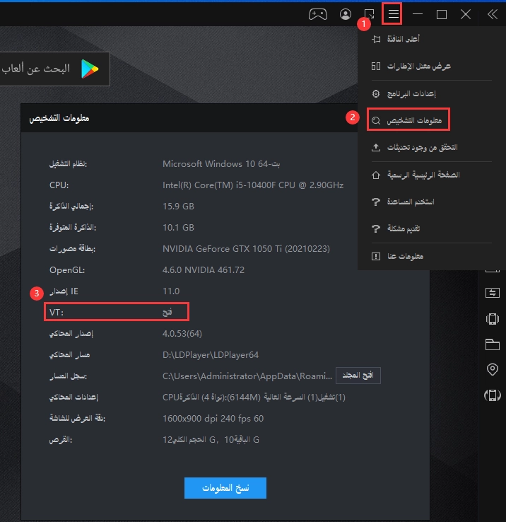The image size is (506, 522).
Task: Close the LDPlayer window
Action: pyautogui.click(x=466, y=14)
